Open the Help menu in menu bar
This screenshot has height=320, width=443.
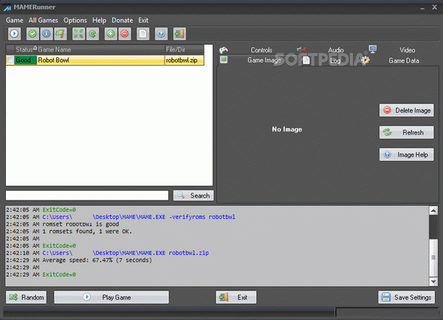pos(99,21)
